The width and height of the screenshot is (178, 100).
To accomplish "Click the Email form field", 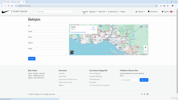I will (x=48, y=40).
